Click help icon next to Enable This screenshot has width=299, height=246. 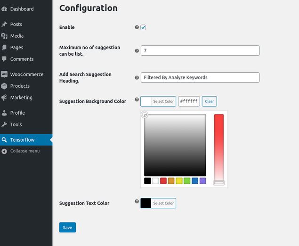(x=137, y=27)
